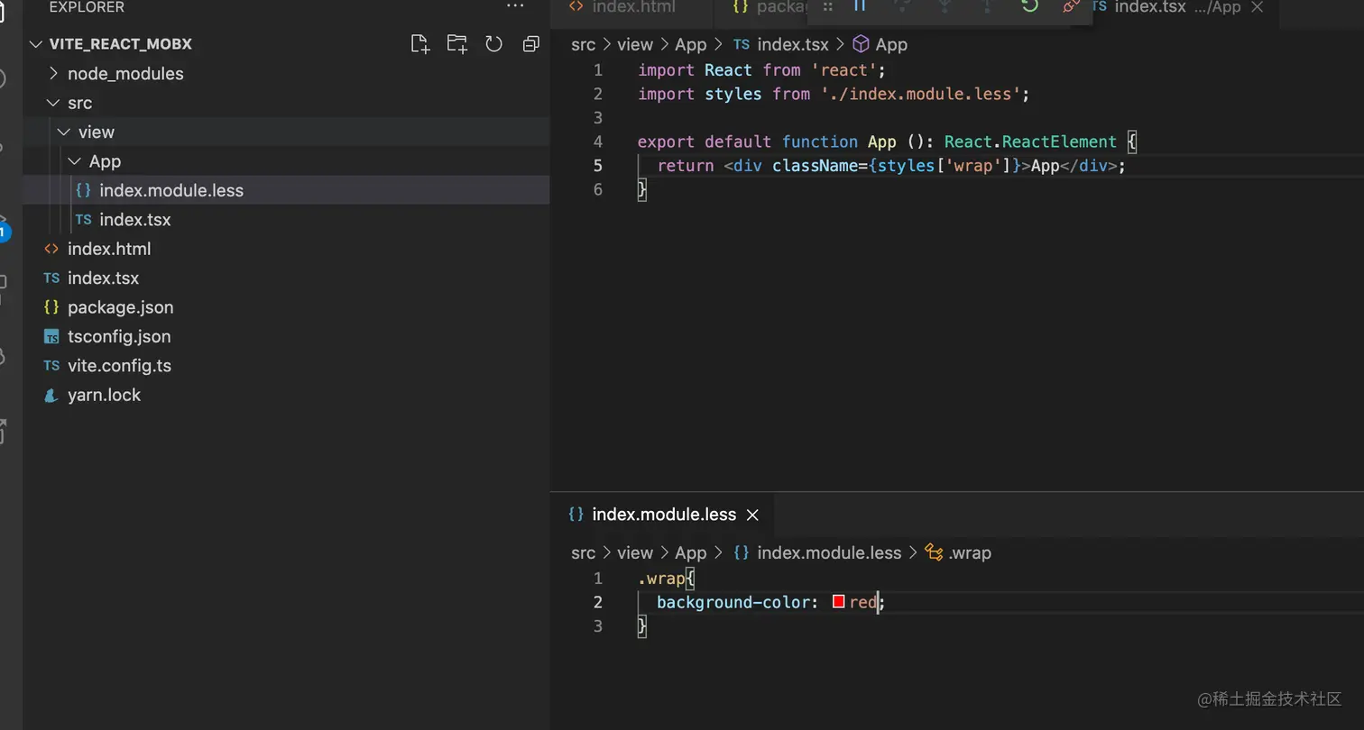Click the App symbol breadcrumb with cube icon
The width and height of the screenshot is (1364, 730).
pyautogui.click(x=880, y=44)
